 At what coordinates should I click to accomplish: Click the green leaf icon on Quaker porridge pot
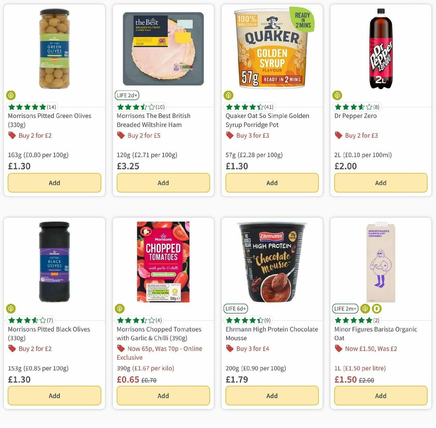[228, 95]
